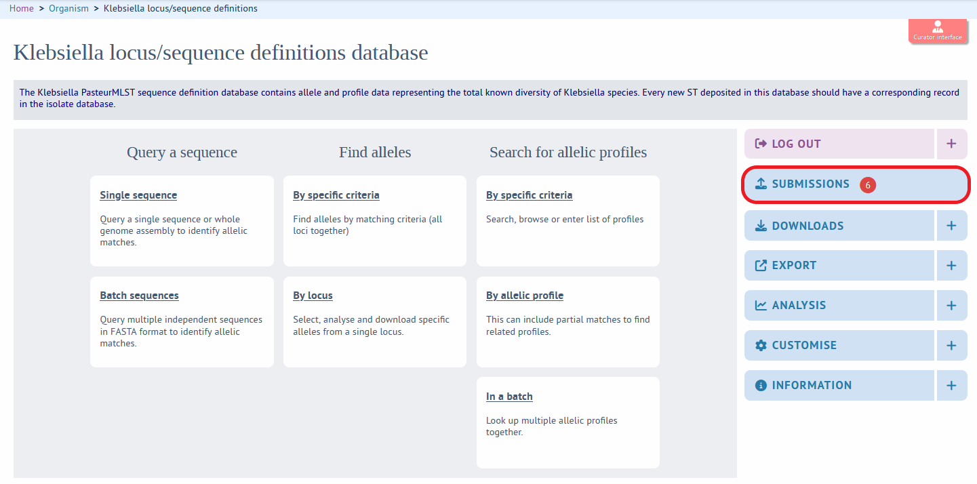This screenshot has height=484, width=977.
Task: Click the Export external-link icon
Action: pos(761,265)
